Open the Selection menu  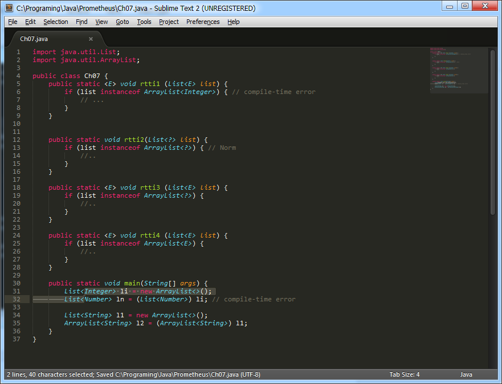pos(56,22)
